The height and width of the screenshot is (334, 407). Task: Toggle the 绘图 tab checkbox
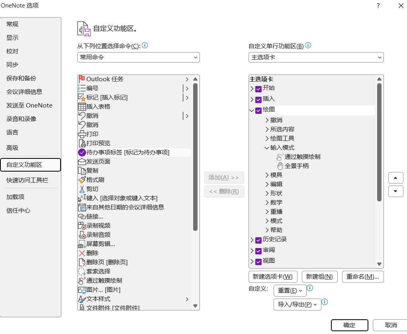pos(258,111)
